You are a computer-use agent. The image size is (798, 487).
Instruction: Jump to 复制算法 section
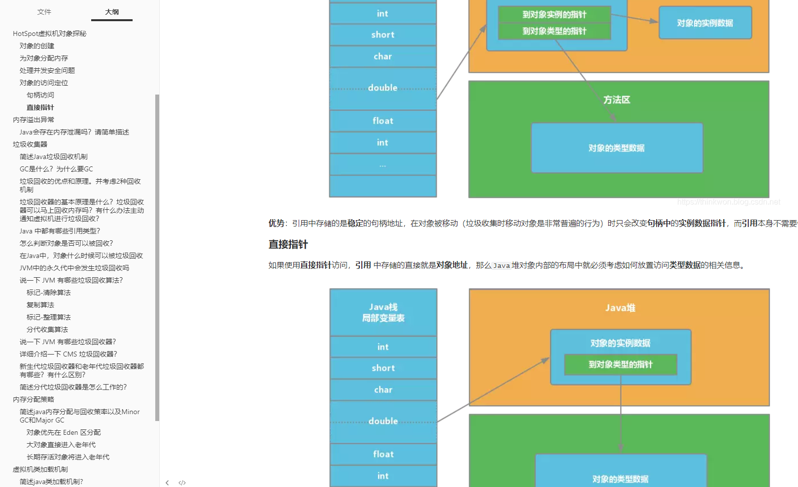(x=40, y=304)
